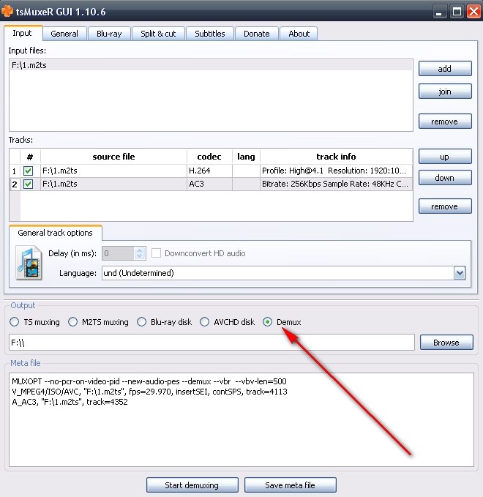Choose Blu-ray disk output option
Viewport: 483px width, 497px height.
coord(141,322)
